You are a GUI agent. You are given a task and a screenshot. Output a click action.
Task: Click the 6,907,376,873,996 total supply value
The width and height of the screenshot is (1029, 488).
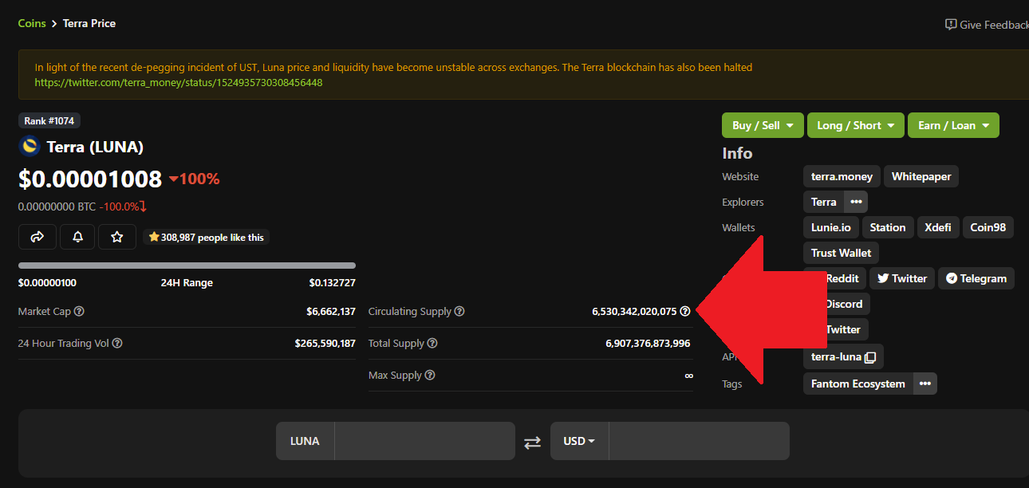click(x=648, y=344)
